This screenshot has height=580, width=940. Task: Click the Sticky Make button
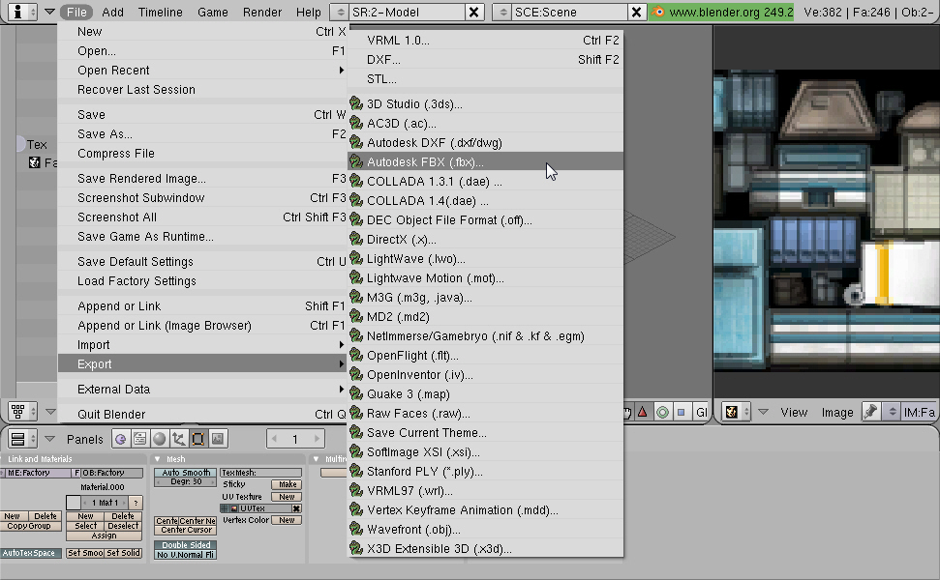(x=287, y=484)
